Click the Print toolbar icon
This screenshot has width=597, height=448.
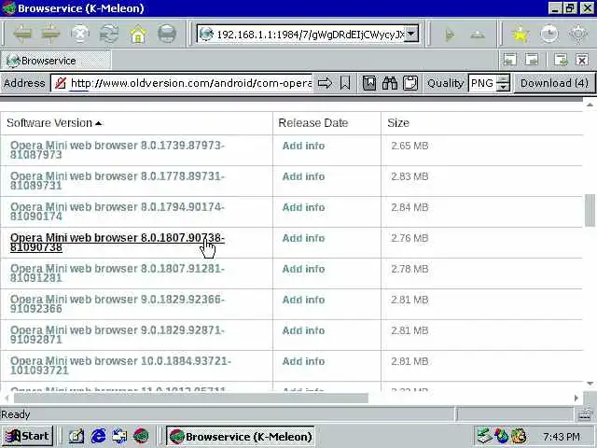coord(167,34)
